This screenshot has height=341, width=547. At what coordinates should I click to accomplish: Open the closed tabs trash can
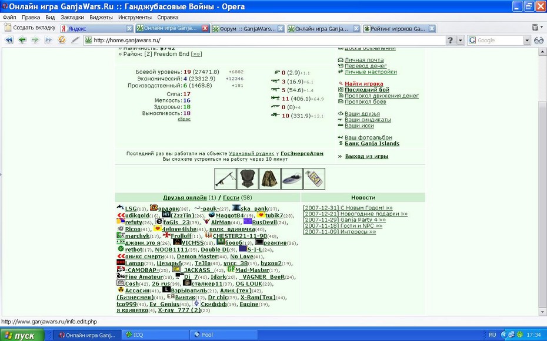click(535, 27)
